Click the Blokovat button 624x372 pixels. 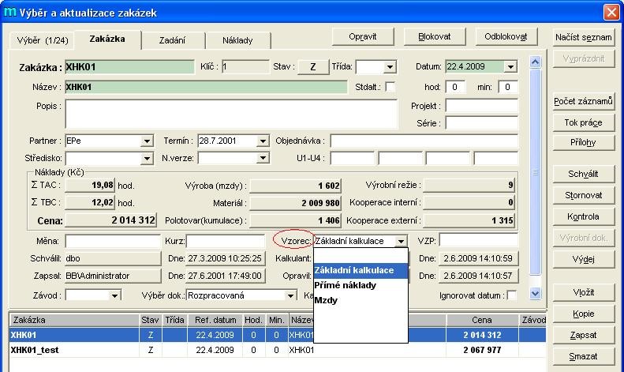coord(434,36)
